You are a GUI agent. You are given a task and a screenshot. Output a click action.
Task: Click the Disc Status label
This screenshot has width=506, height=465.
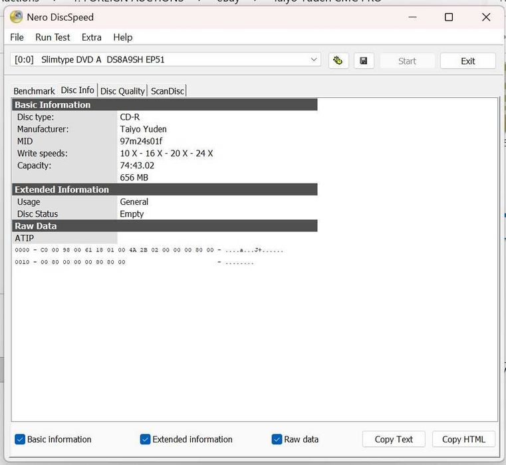coord(37,214)
